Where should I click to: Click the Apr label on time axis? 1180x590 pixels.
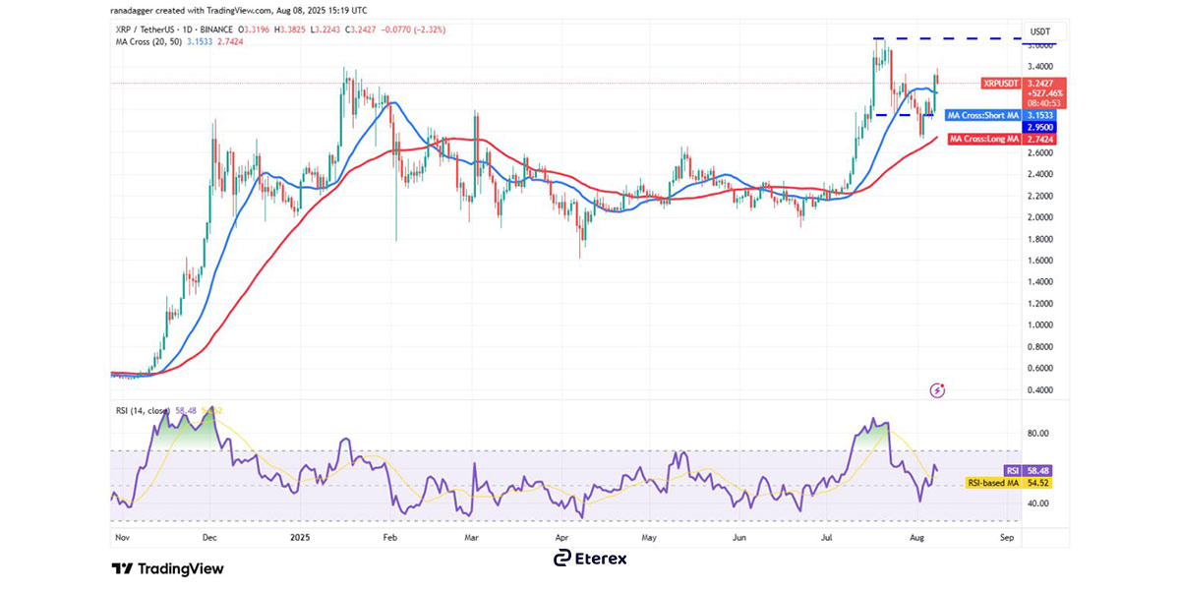tap(562, 539)
